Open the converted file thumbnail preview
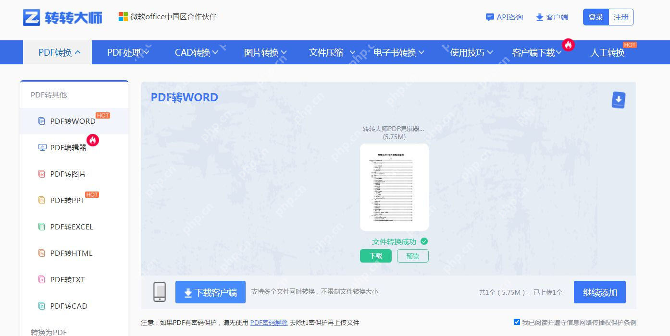670x336 pixels. point(394,187)
